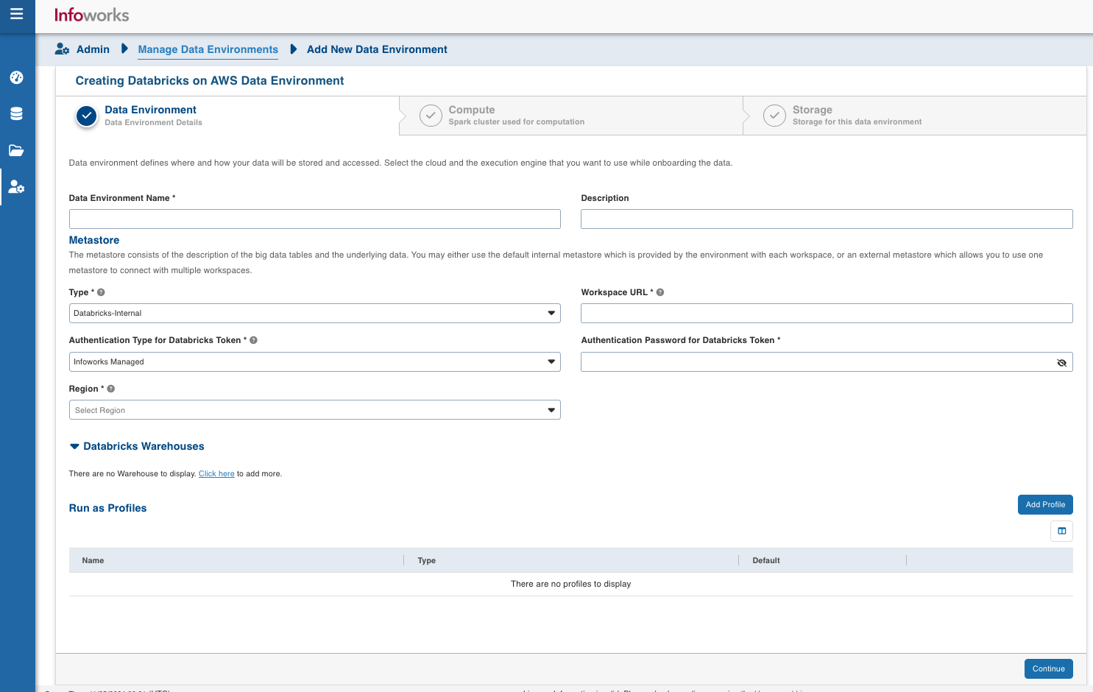Click the Run as Profiles heading
1093x692 pixels.
tap(108, 508)
